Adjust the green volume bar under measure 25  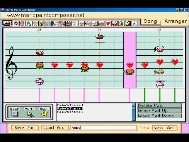click(159, 95)
